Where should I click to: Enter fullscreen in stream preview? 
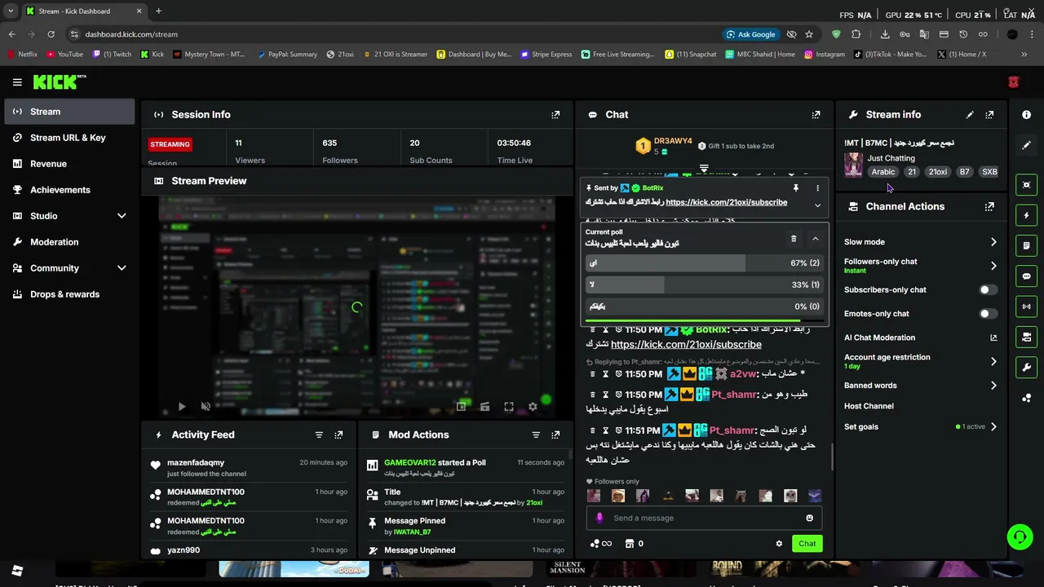508,406
